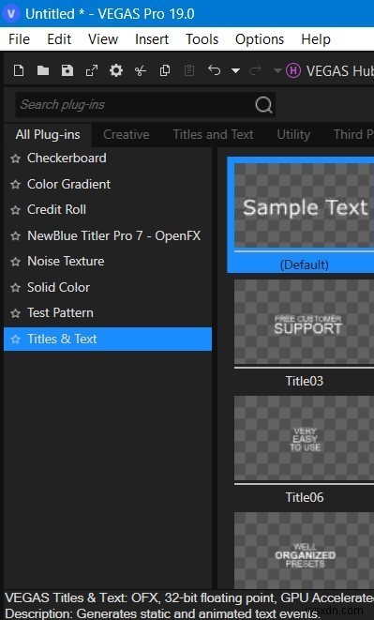
Task: Open the VEGAS Hub button
Action: coord(329,70)
